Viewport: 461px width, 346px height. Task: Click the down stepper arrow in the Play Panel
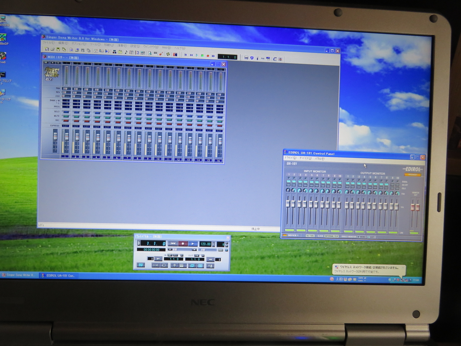click(x=227, y=246)
